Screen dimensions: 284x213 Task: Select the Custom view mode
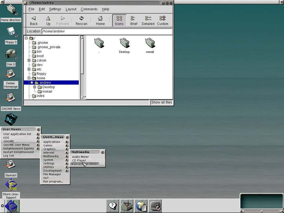pyautogui.click(x=163, y=21)
